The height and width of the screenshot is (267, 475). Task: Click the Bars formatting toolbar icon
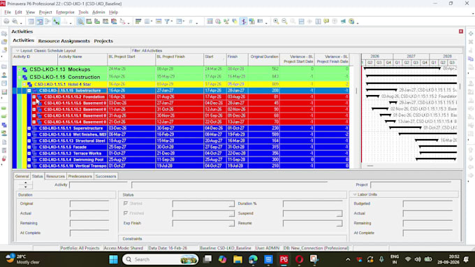(138, 21)
